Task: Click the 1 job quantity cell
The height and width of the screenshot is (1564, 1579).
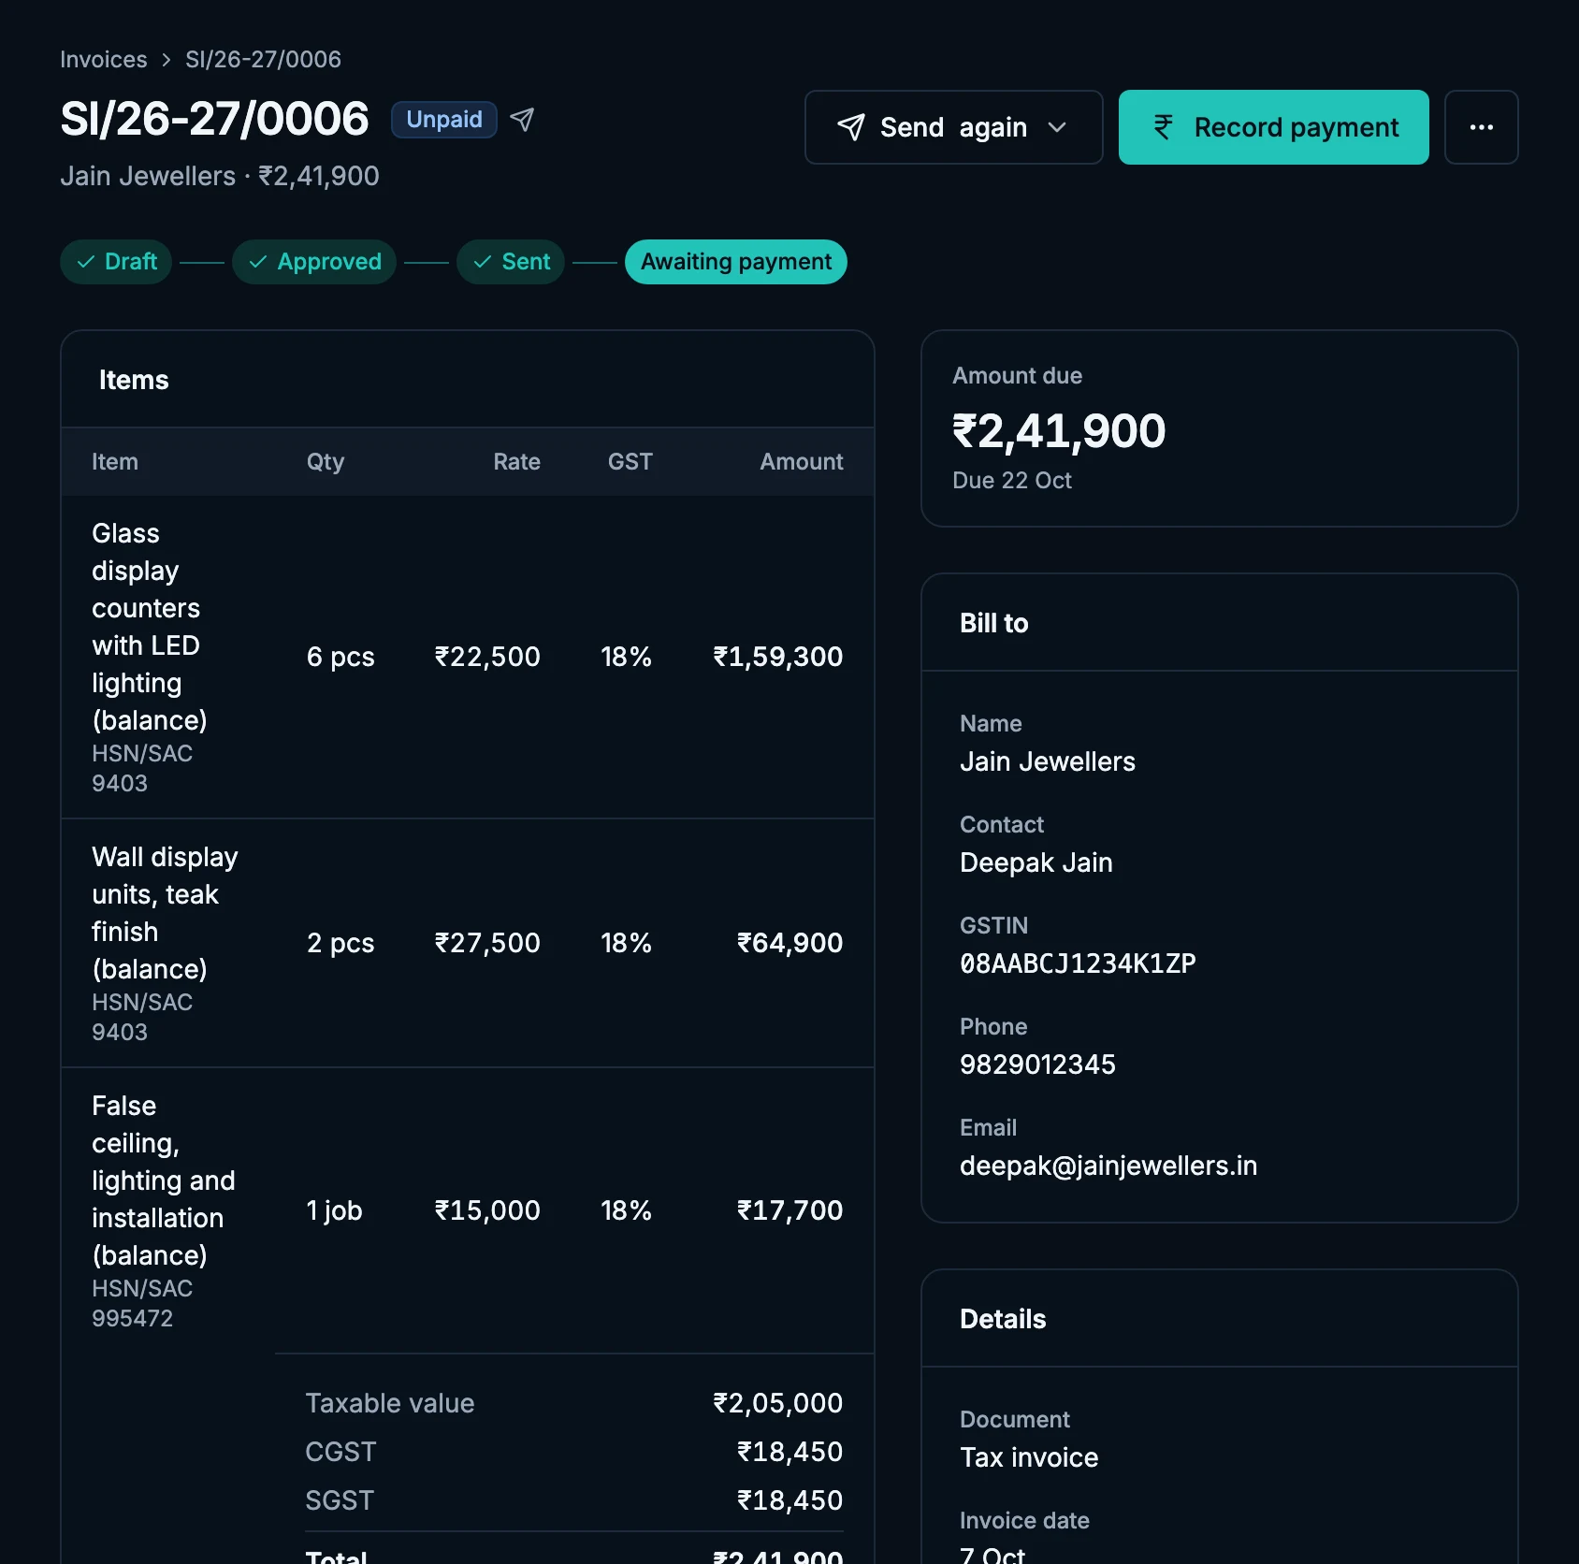Action: click(x=334, y=1210)
